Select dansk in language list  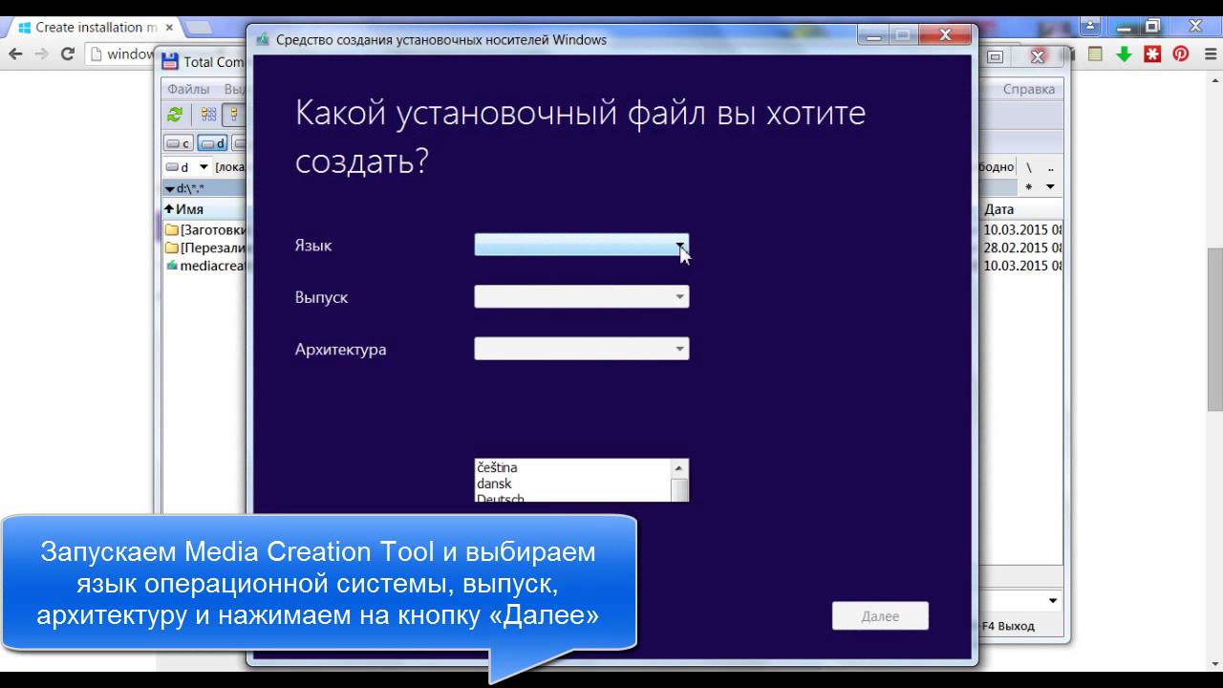coord(572,484)
